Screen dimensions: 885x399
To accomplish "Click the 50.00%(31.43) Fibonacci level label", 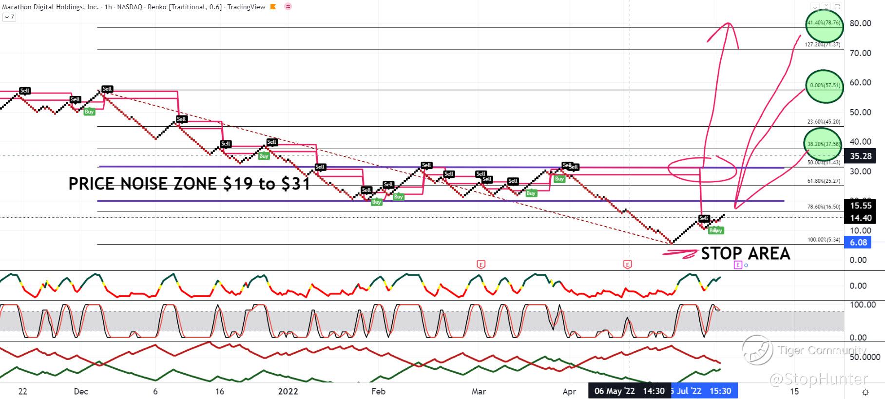I will click(824, 162).
